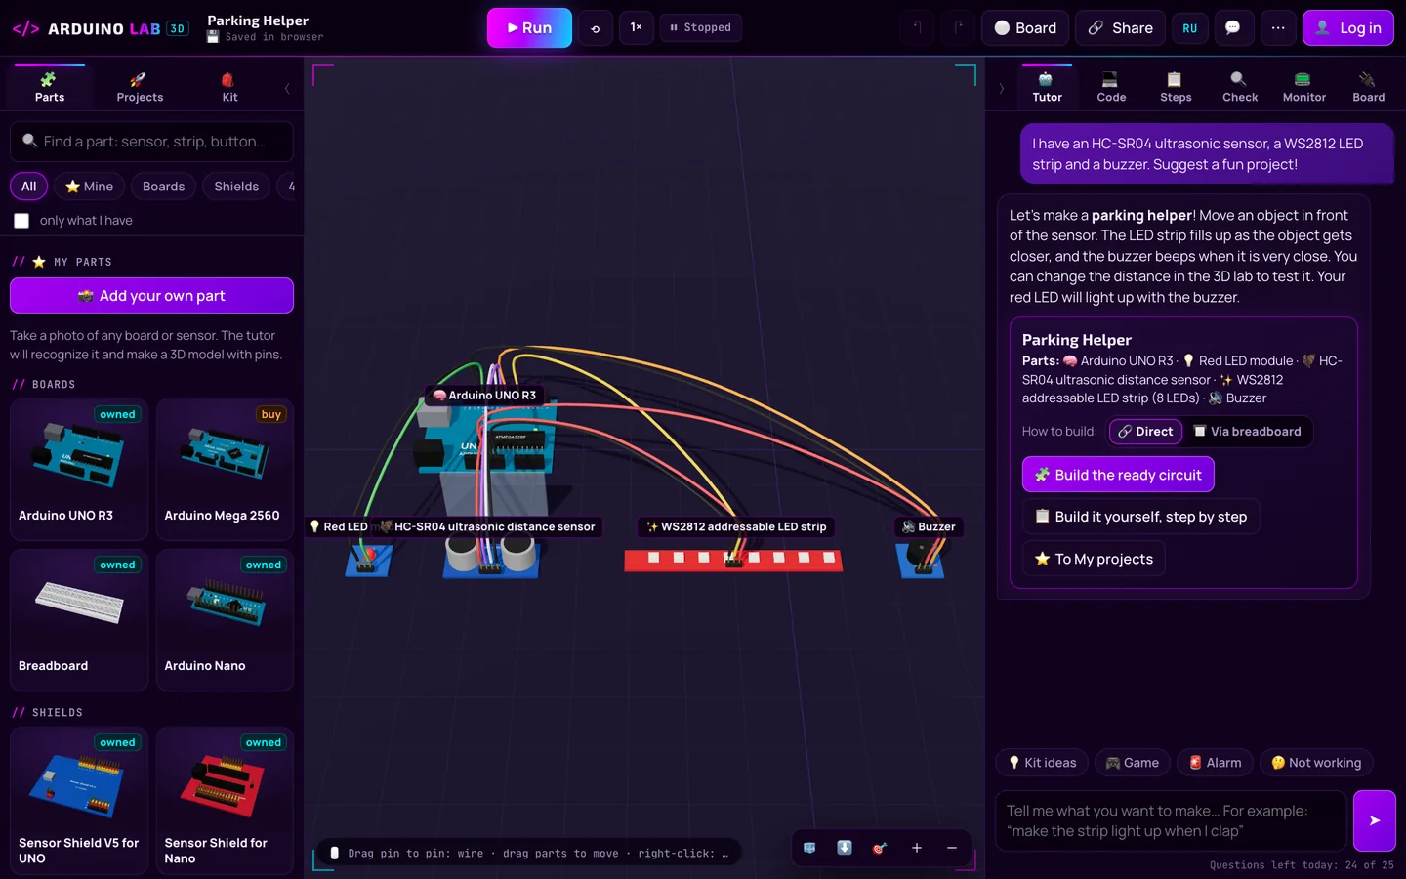Click the Arduino Lab logo
Viewport: 1406px width, 879px height.
click(x=100, y=28)
